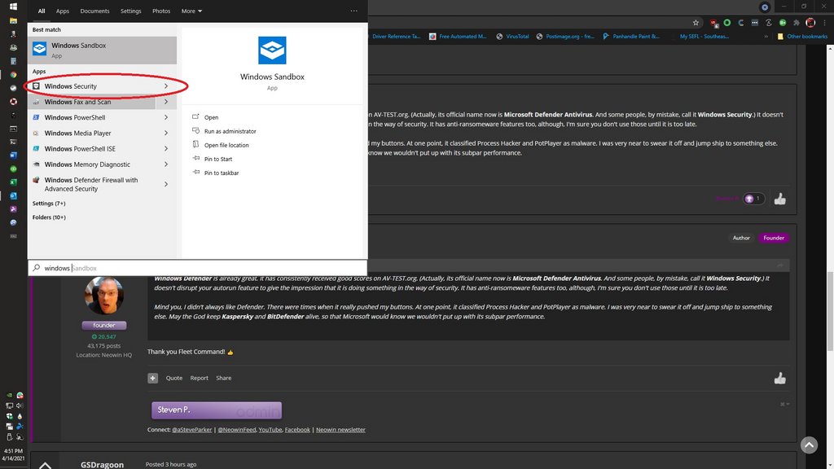This screenshot has width=834, height=469.
Task: Click the NVIDIA tray icon
Action: (9, 395)
